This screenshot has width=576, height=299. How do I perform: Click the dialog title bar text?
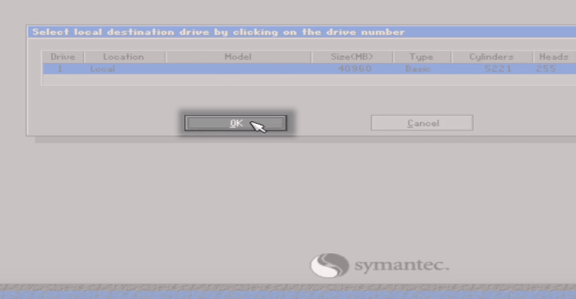click(x=219, y=32)
